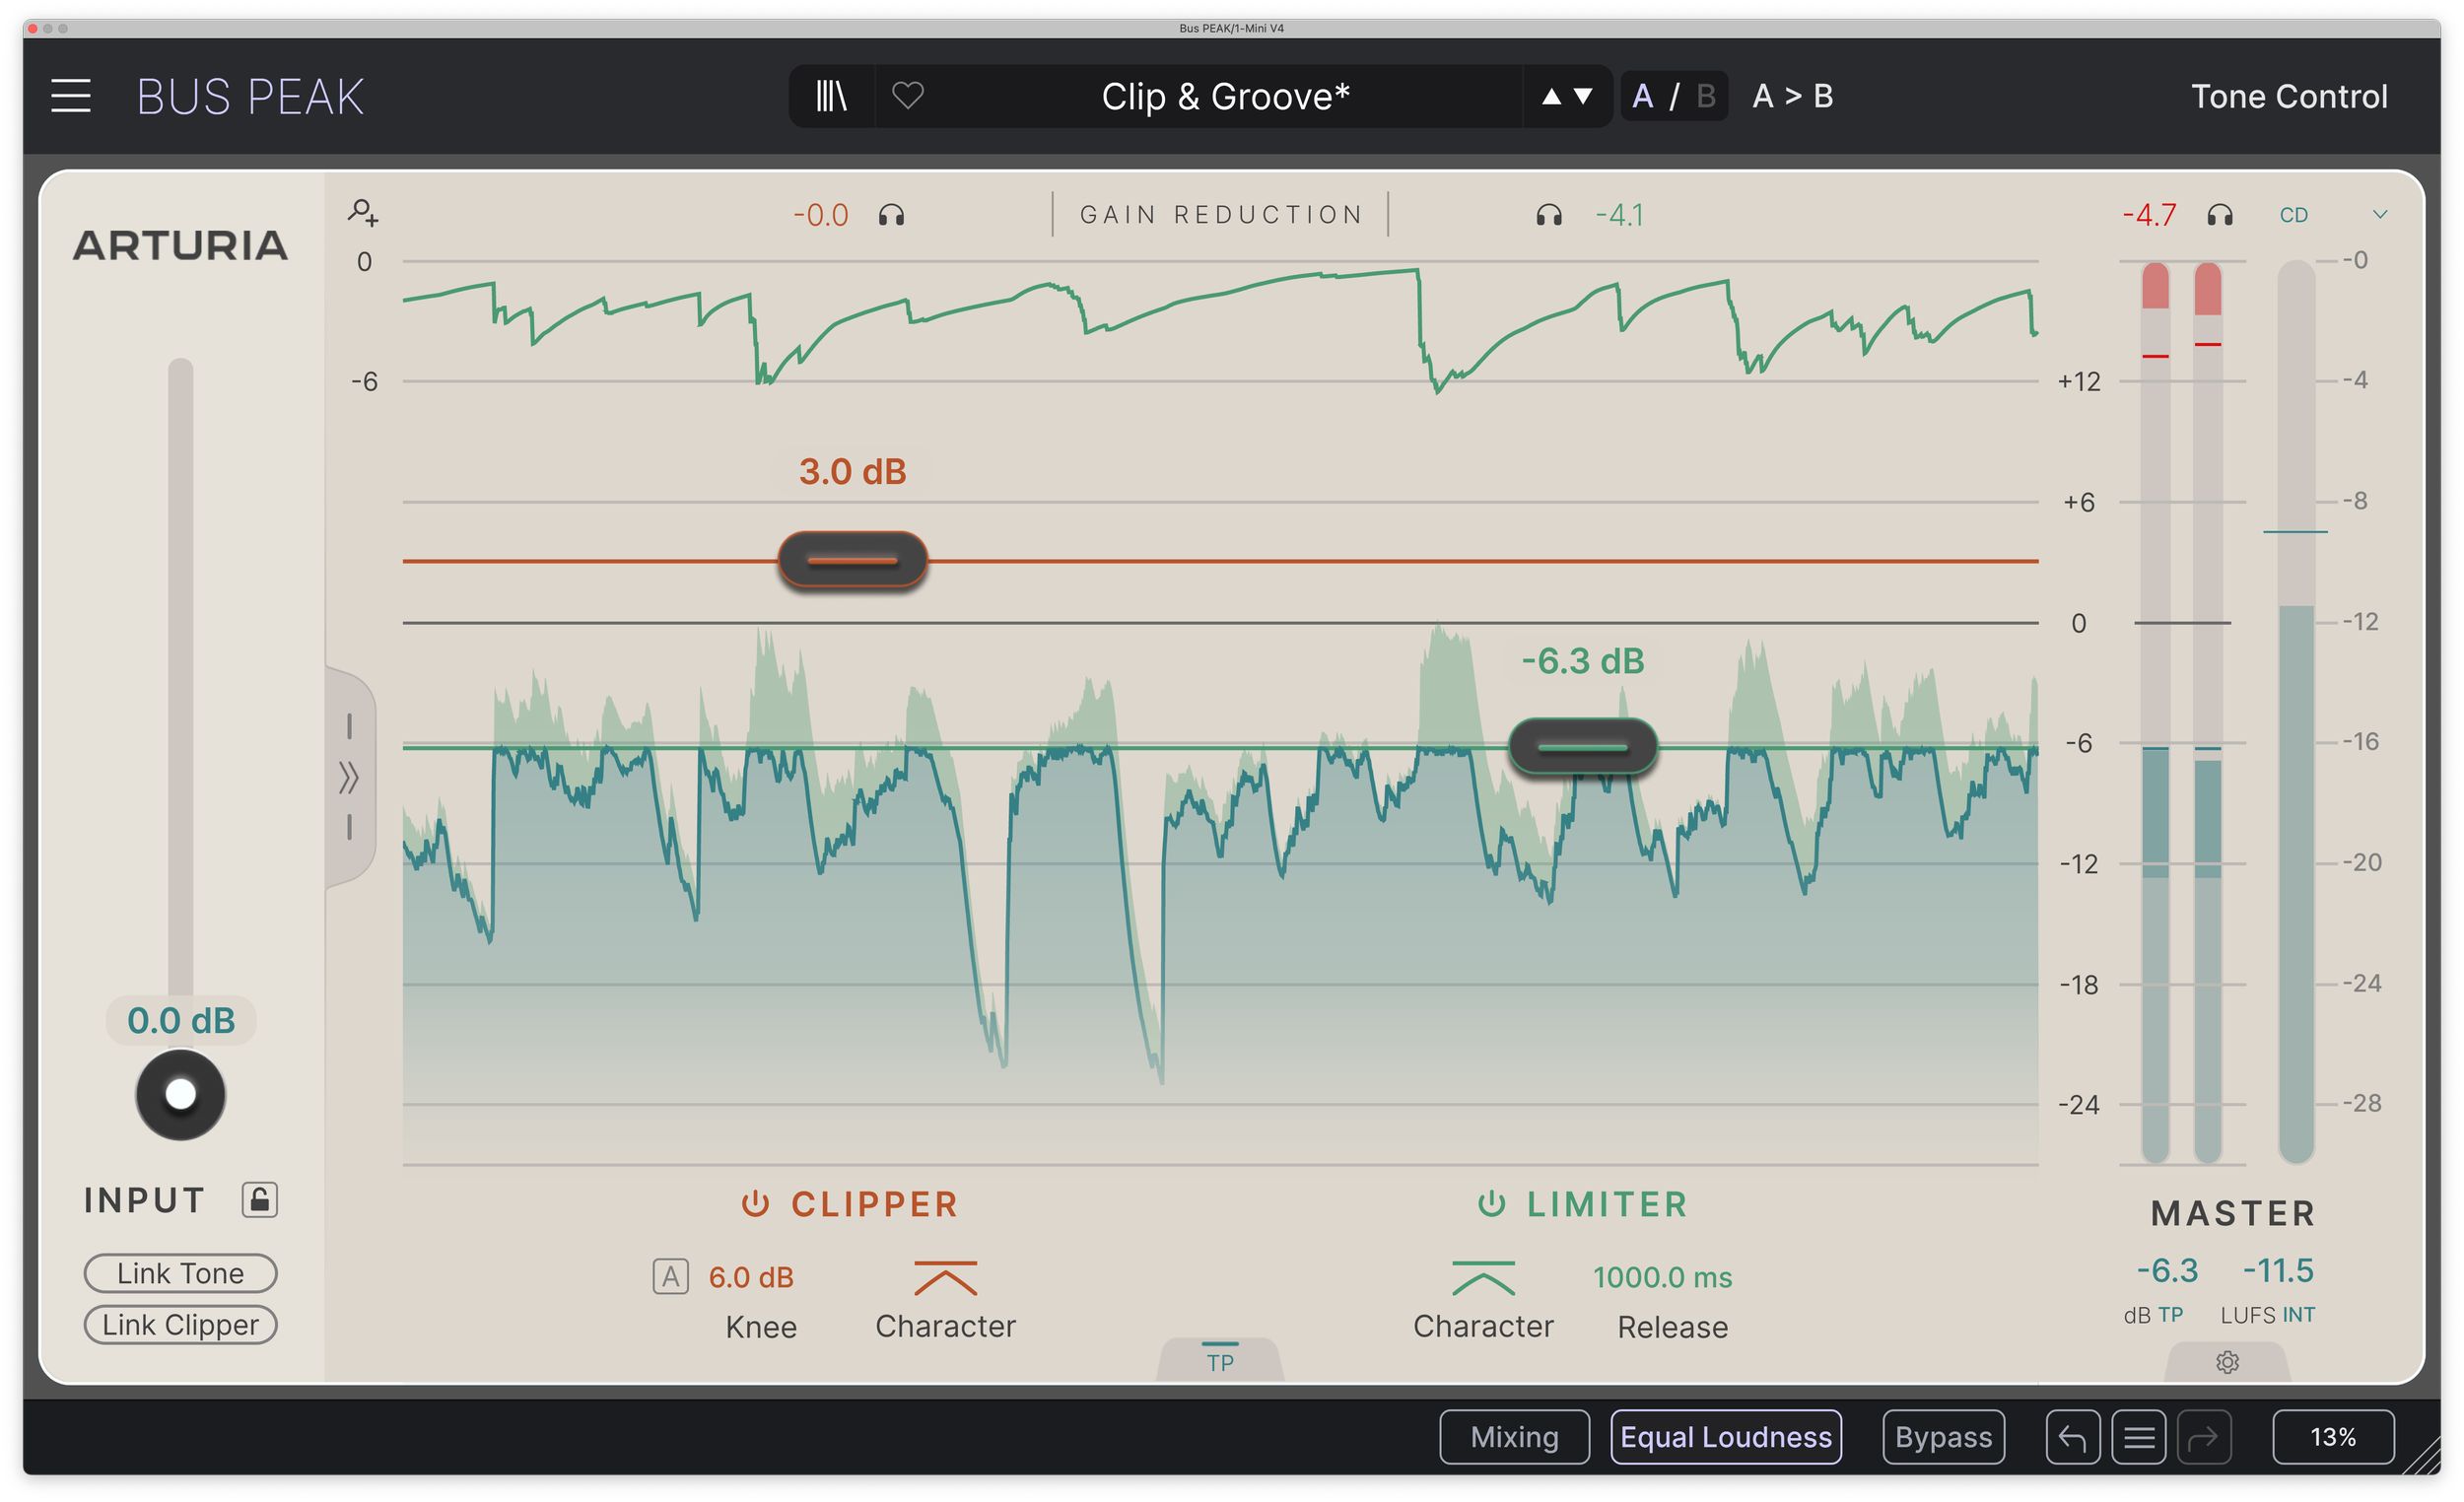2464x1502 pixels.
Task: Click the undo arrow icon
Action: pyautogui.click(x=2072, y=1438)
